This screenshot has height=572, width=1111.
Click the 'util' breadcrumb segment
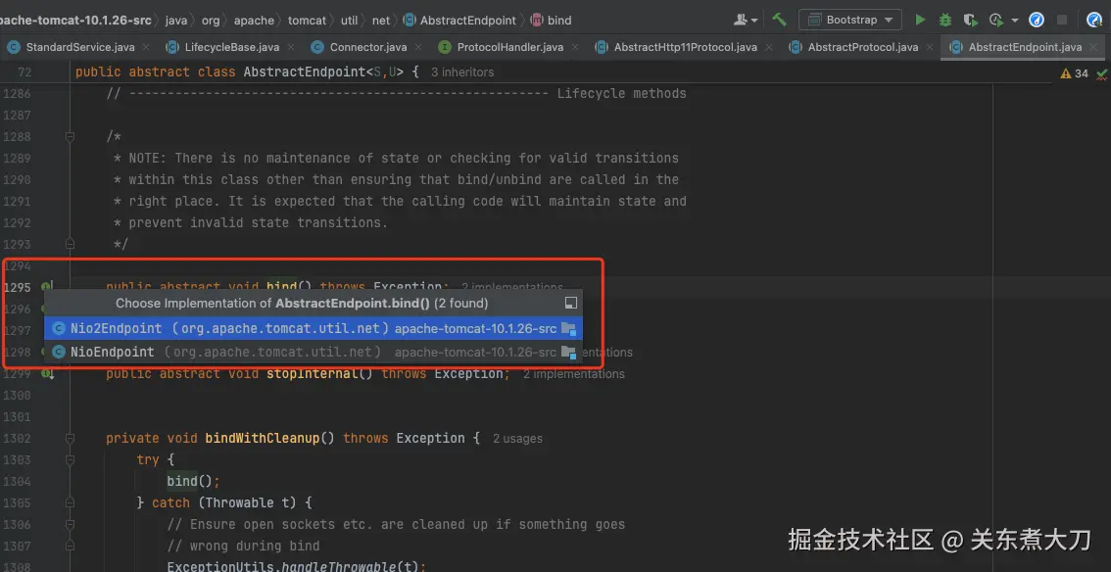point(350,21)
